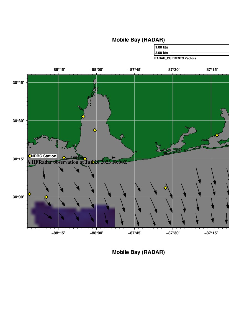The width and height of the screenshot is (229, 324).
Task: Select the offshore yellow diamond near -87°30'
Action: click(165, 188)
